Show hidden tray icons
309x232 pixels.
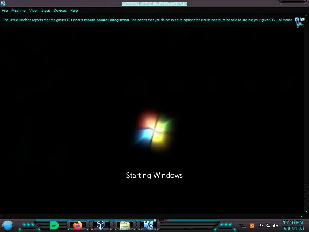pos(242,226)
